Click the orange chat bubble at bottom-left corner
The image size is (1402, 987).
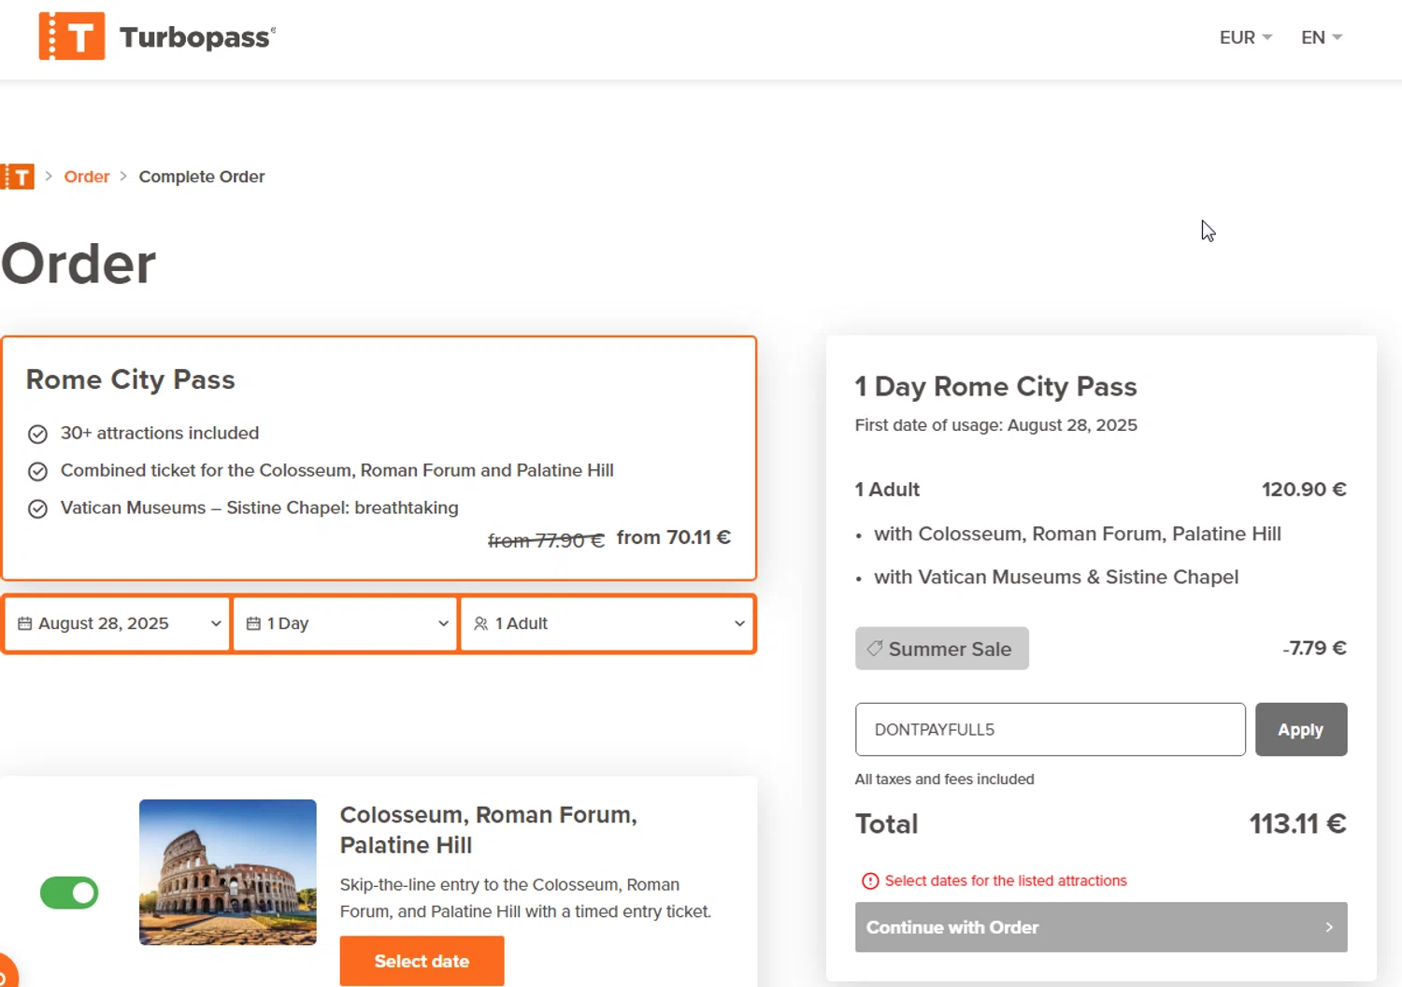click(x=7, y=970)
